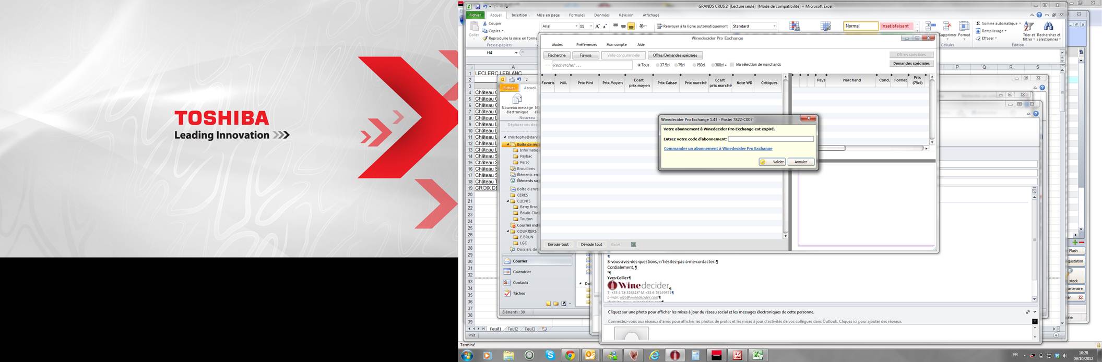Open the Insertion tab in Excel ribbon
This screenshot has height=362, width=1102.
pyautogui.click(x=519, y=15)
